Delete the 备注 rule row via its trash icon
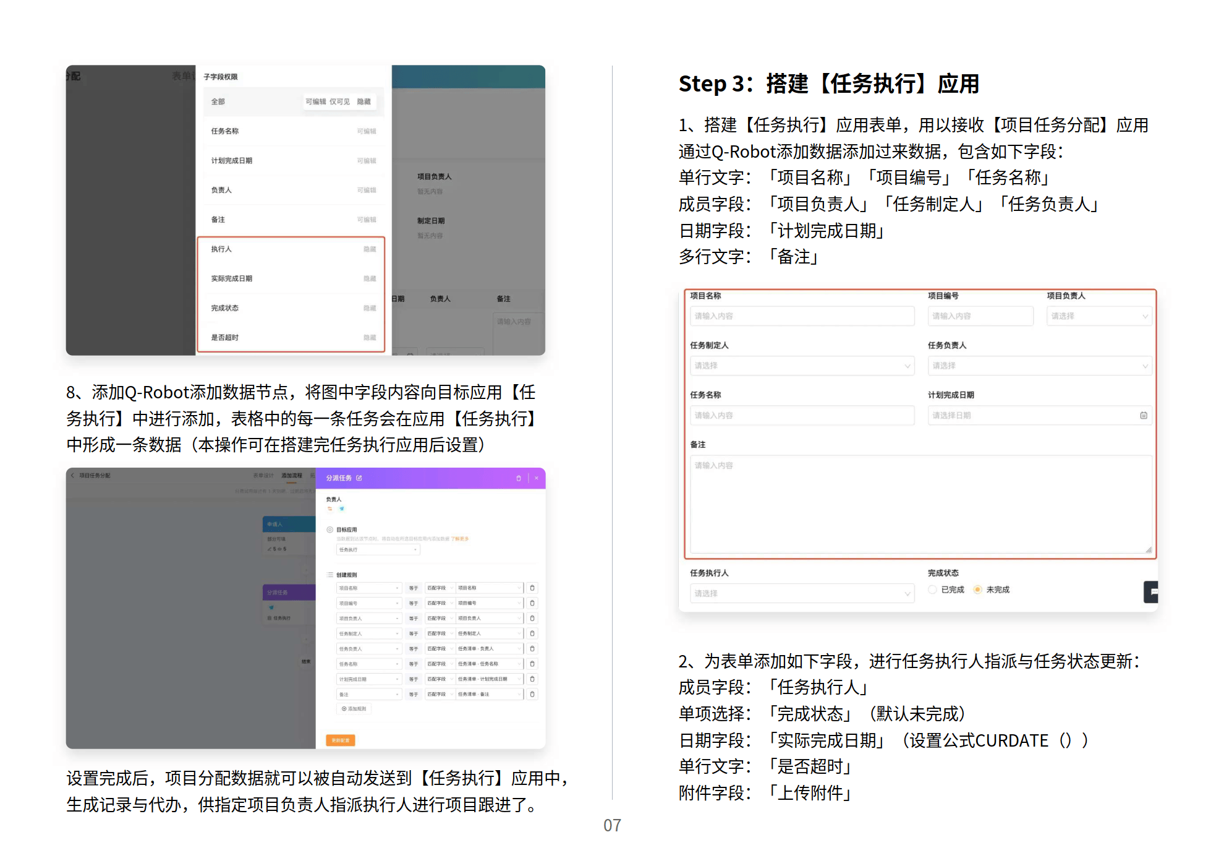1224x866 pixels. 532,695
